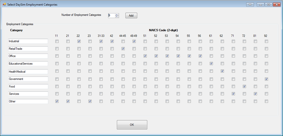This screenshot has height=136, width=283.
Task: Uncheck NAICS 55 for Office
Action: 189,56
